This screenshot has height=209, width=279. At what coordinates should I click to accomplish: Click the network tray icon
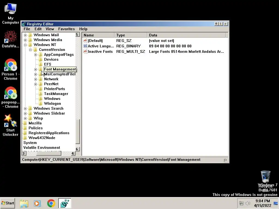(x=241, y=203)
